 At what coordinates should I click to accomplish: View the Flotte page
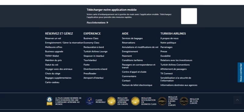coord(87,65)
